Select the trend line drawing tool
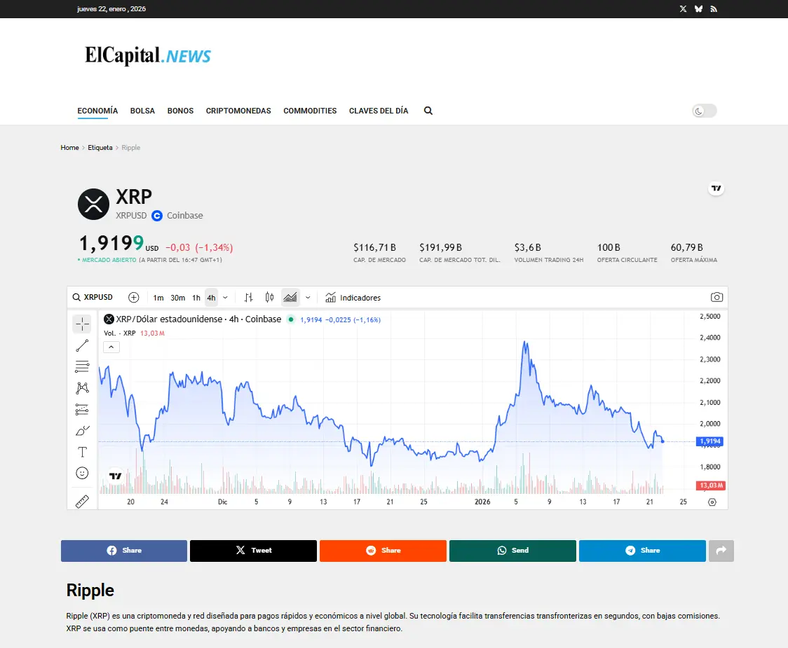Screen dimensions: 788x648 (x=82, y=345)
